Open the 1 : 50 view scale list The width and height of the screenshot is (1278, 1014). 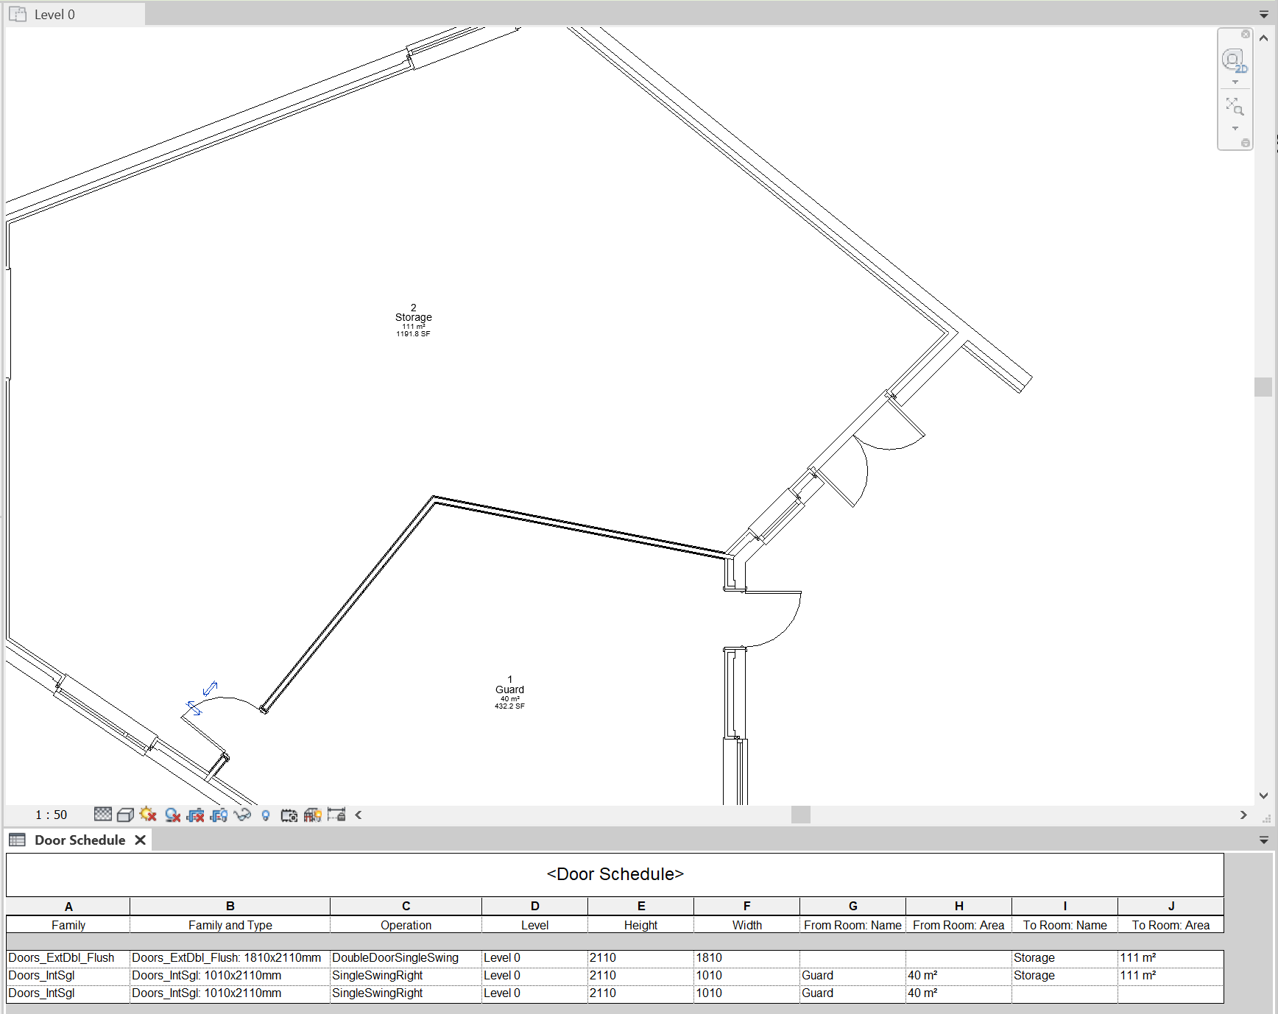(51, 815)
